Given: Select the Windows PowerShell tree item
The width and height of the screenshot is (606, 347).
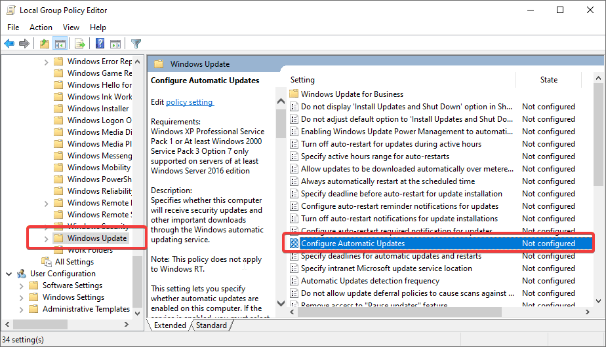Looking at the screenshot, I should [x=100, y=179].
